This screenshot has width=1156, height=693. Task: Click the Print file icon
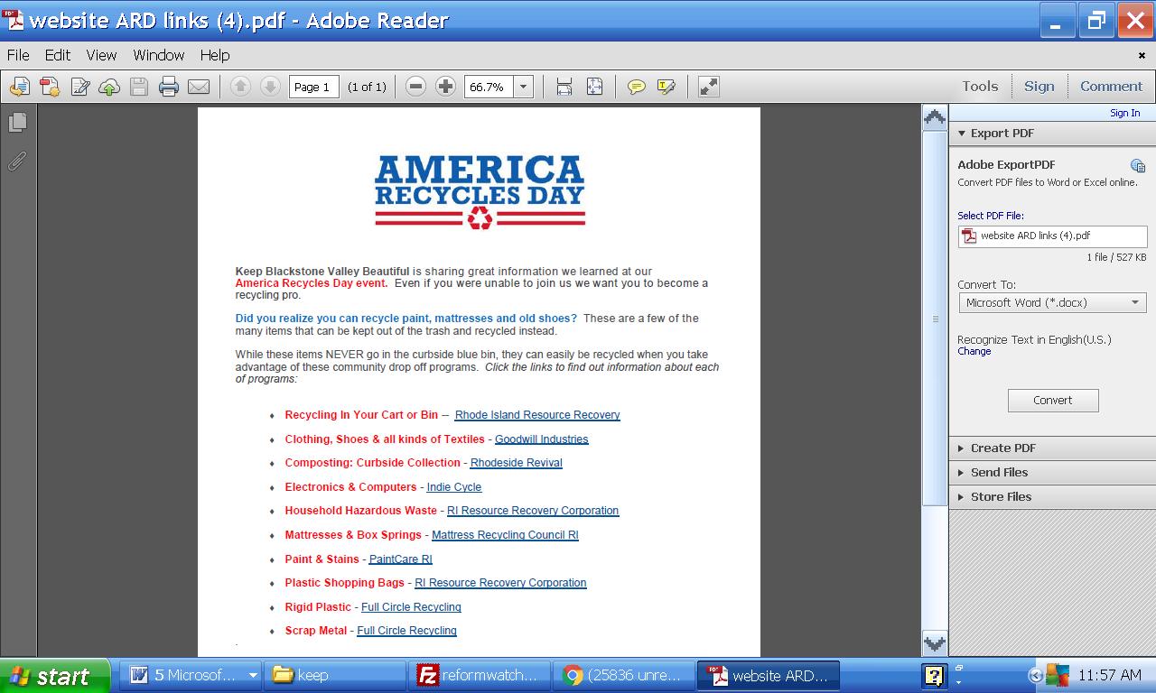click(168, 87)
